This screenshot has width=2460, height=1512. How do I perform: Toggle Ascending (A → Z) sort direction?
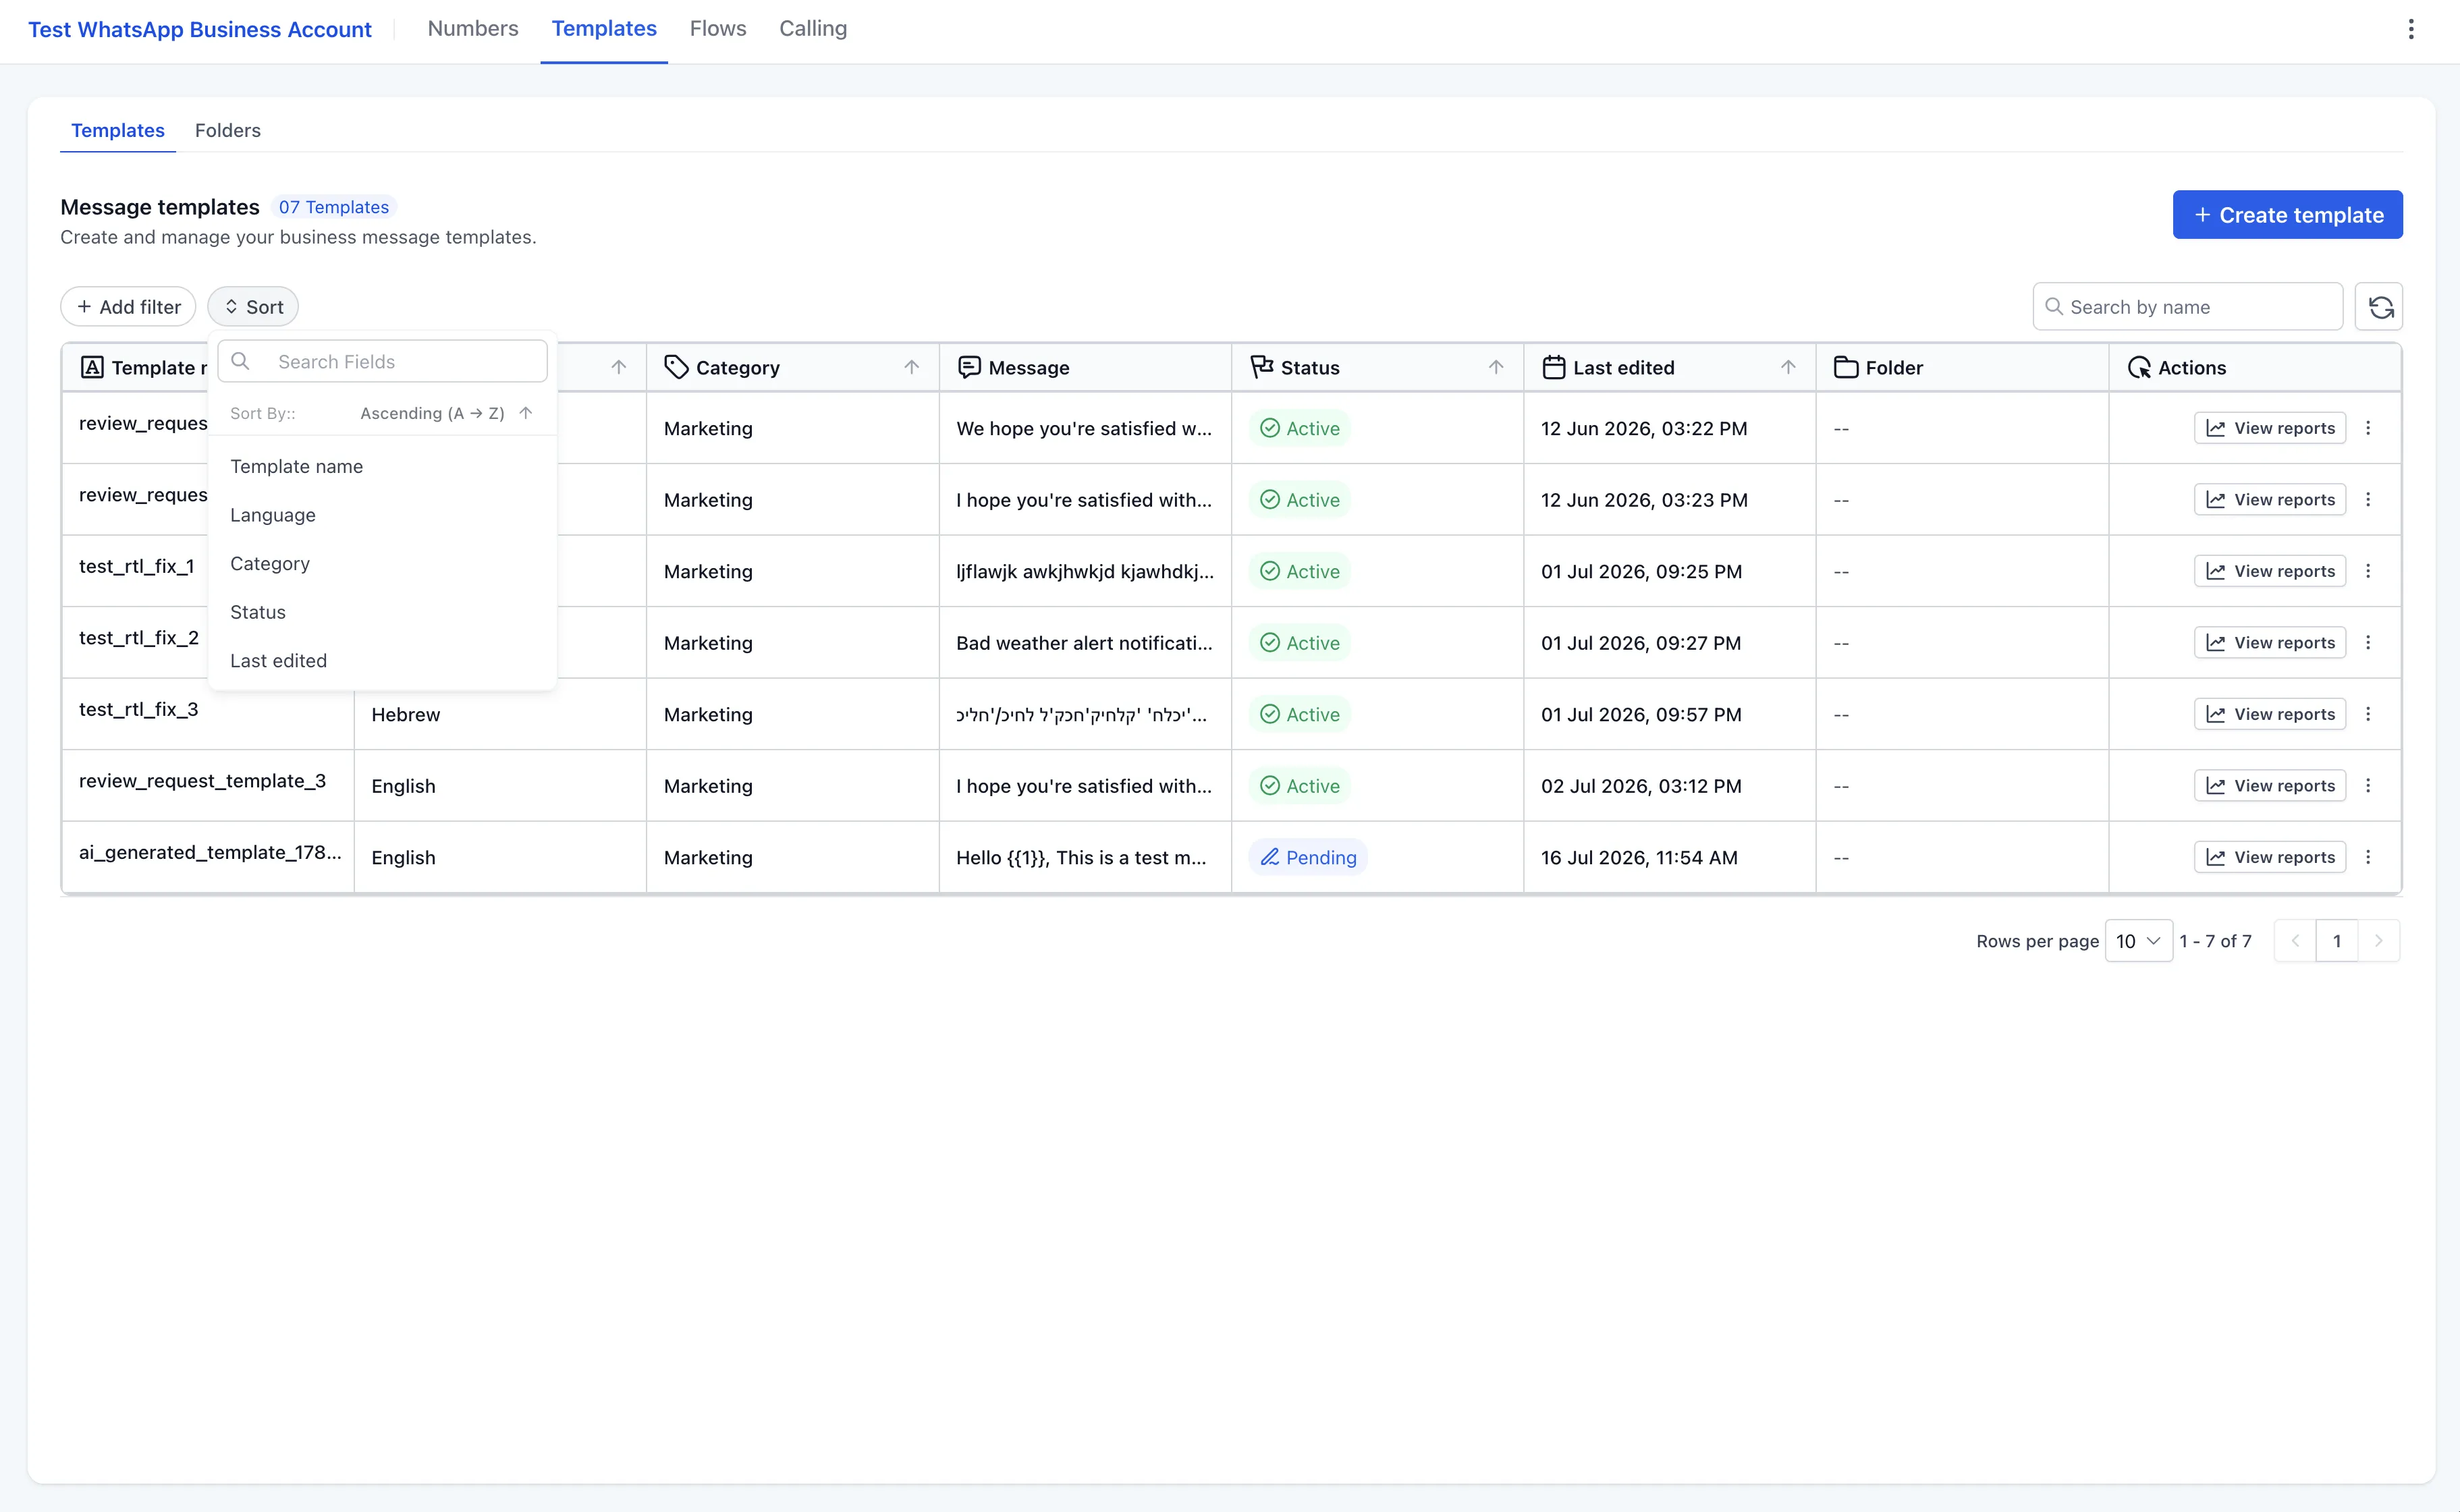coord(446,413)
